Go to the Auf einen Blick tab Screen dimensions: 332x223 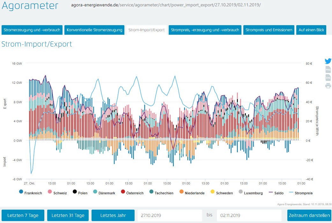coord(311,30)
